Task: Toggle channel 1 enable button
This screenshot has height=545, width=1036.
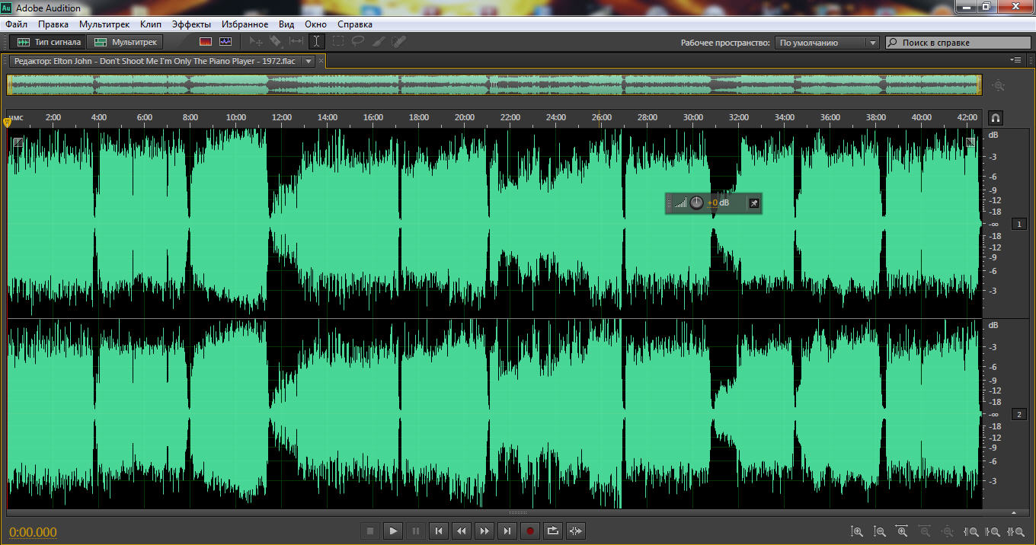Action: (1019, 224)
